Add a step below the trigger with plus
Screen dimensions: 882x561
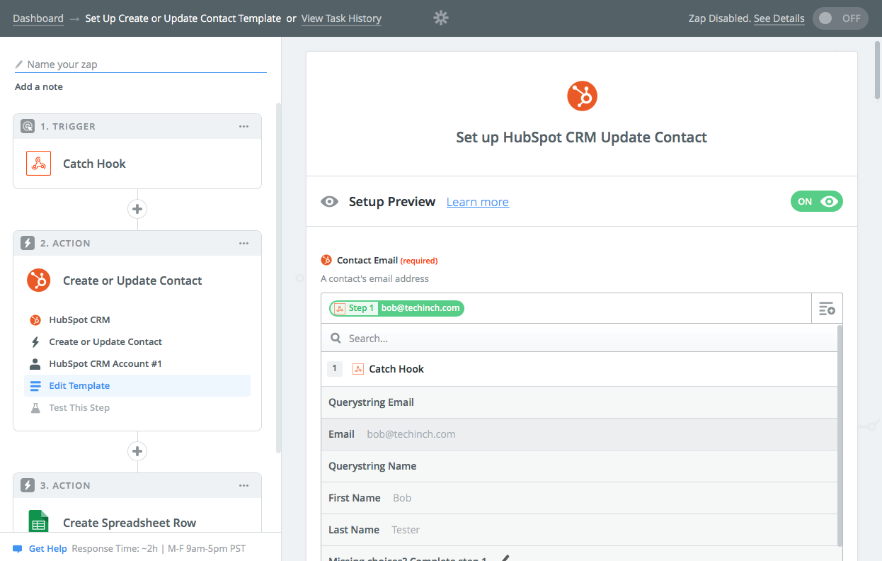(x=137, y=209)
